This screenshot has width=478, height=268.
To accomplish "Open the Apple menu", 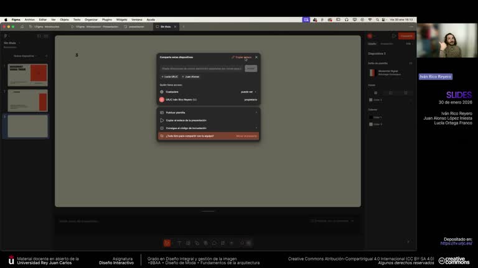I will tap(6, 19).
